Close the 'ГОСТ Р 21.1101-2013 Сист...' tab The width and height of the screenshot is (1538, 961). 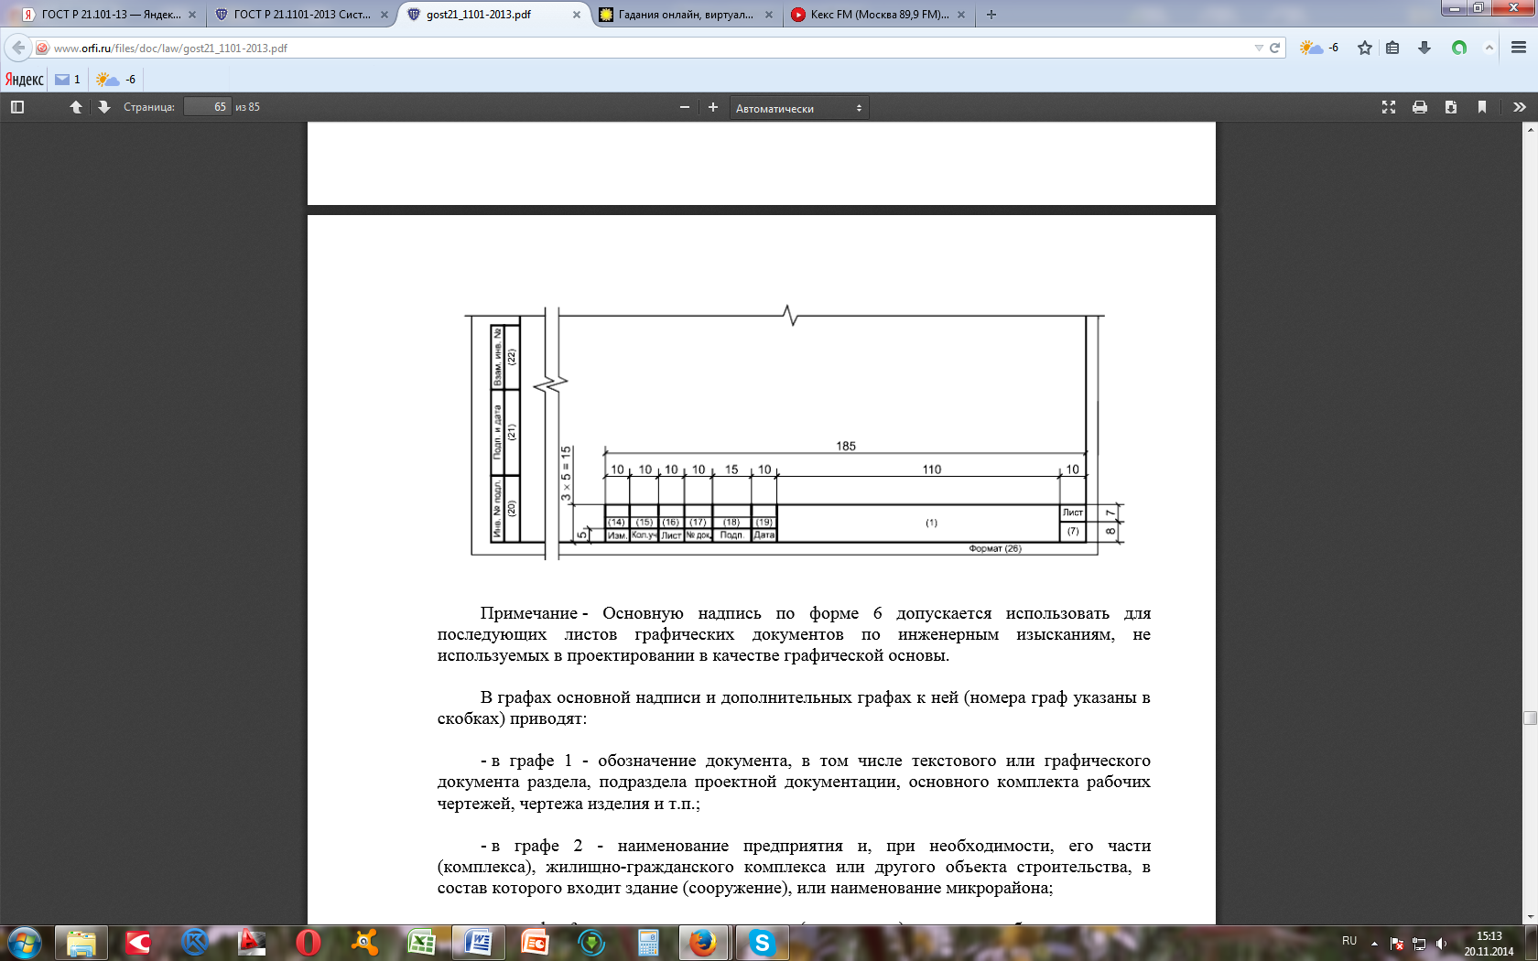[384, 15]
